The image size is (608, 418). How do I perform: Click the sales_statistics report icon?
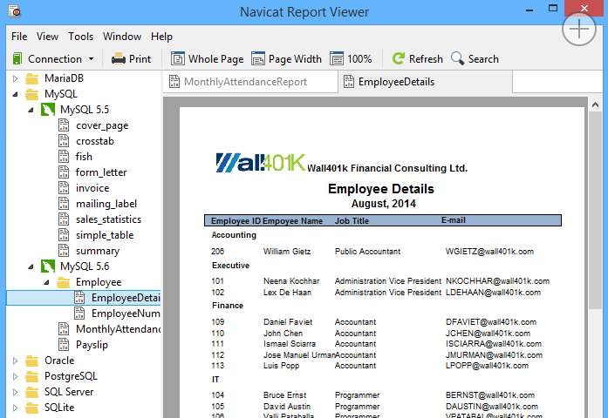pyautogui.click(x=64, y=219)
